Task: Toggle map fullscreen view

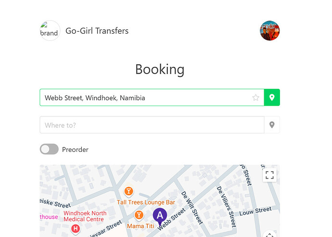Action: (269, 175)
